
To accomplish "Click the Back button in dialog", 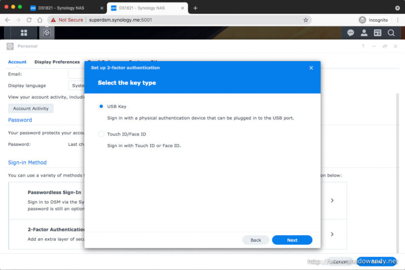I will (256, 240).
